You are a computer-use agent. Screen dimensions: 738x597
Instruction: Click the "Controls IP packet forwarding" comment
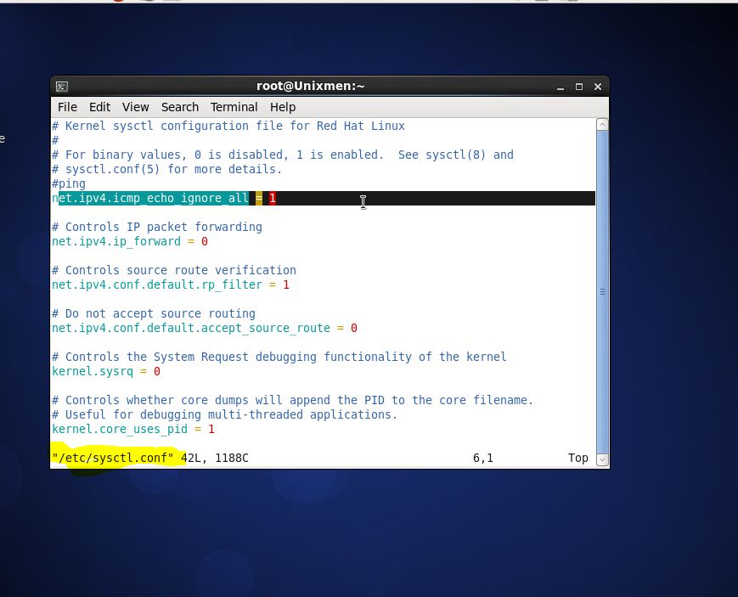[157, 227]
